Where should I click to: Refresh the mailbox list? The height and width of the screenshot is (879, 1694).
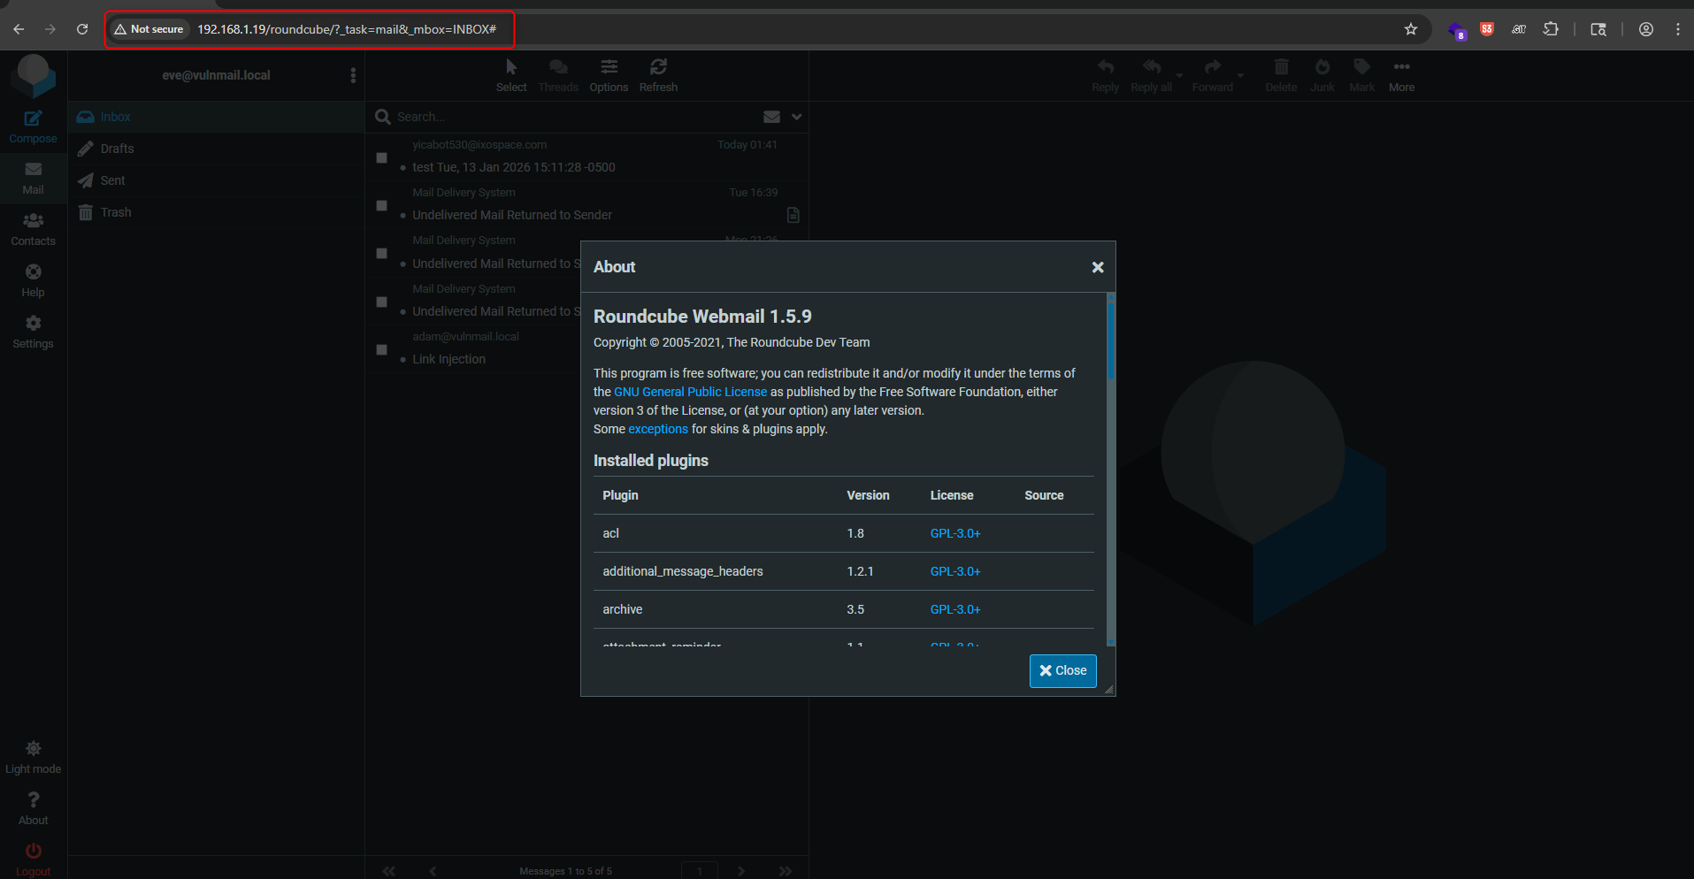click(658, 75)
